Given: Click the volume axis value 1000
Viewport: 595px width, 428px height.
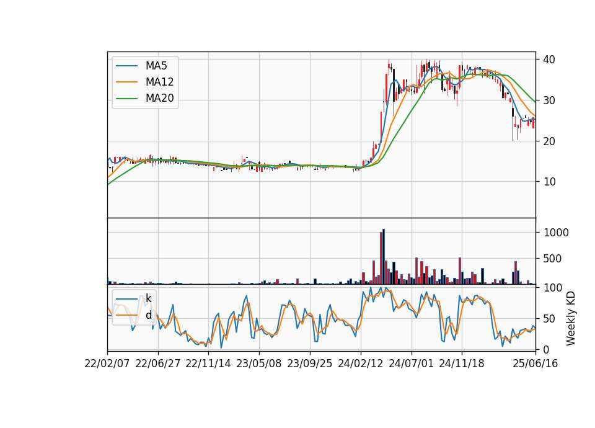Looking at the screenshot, I should [556, 233].
